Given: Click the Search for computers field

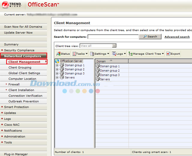Looking at the screenshot, I should (x=113, y=37).
